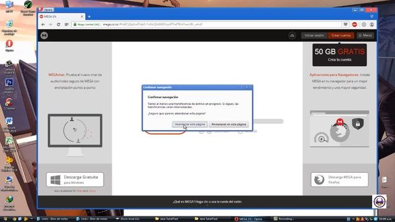Click the ¿Qué es MEGA? footer text

(x=207, y=202)
